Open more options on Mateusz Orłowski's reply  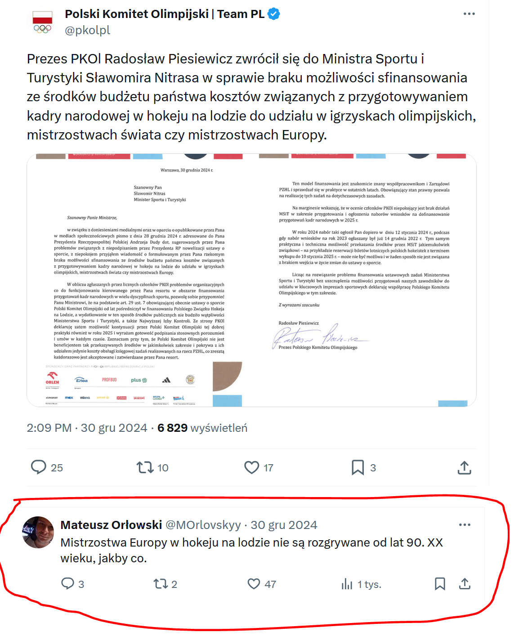pos(465,525)
